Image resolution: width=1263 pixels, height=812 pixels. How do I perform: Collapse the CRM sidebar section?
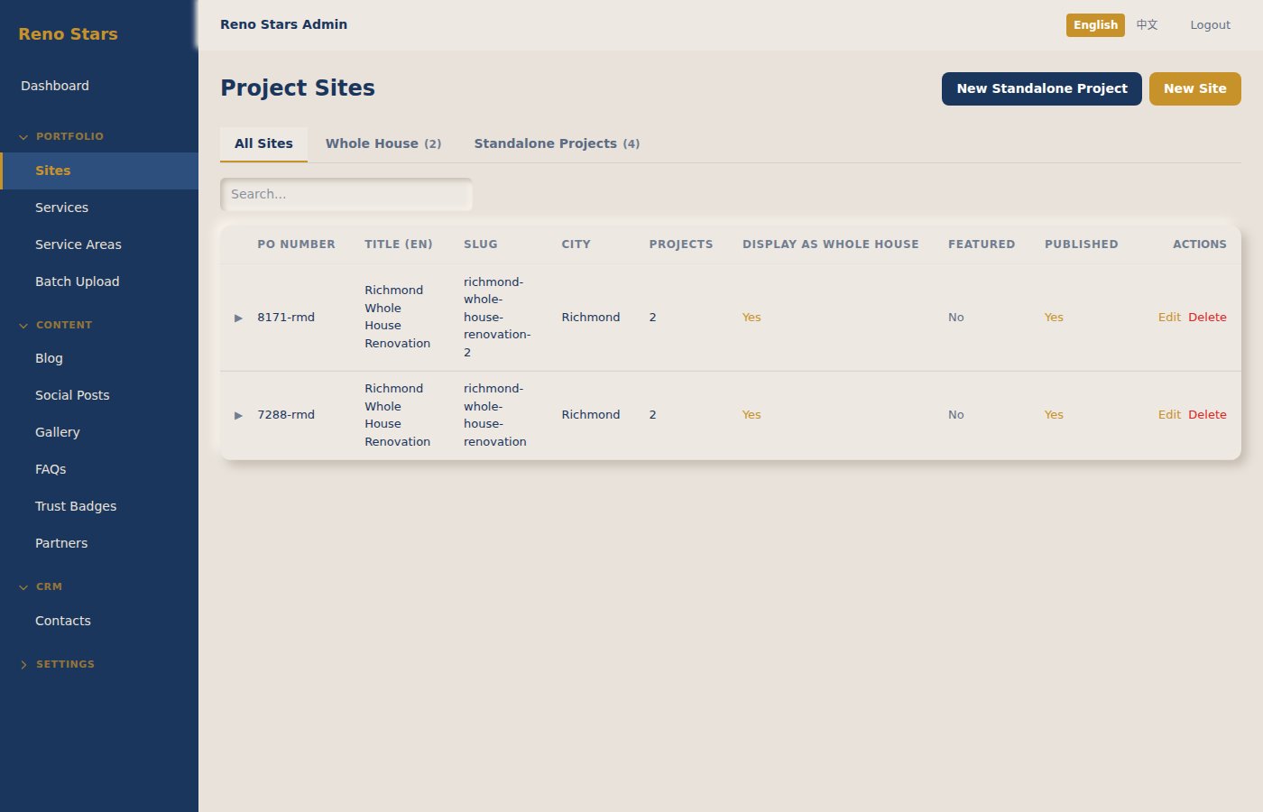click(48, 586)
